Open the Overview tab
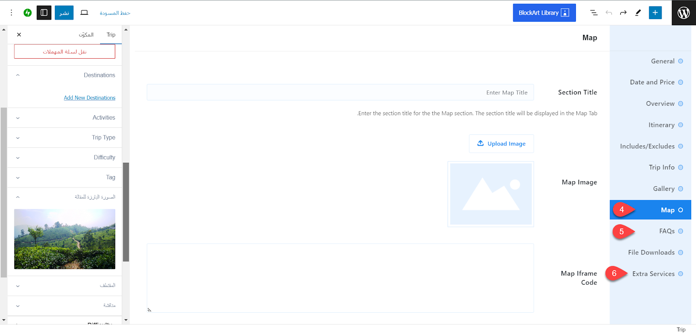This screenshot has height=334, width=696. [650, 104]
